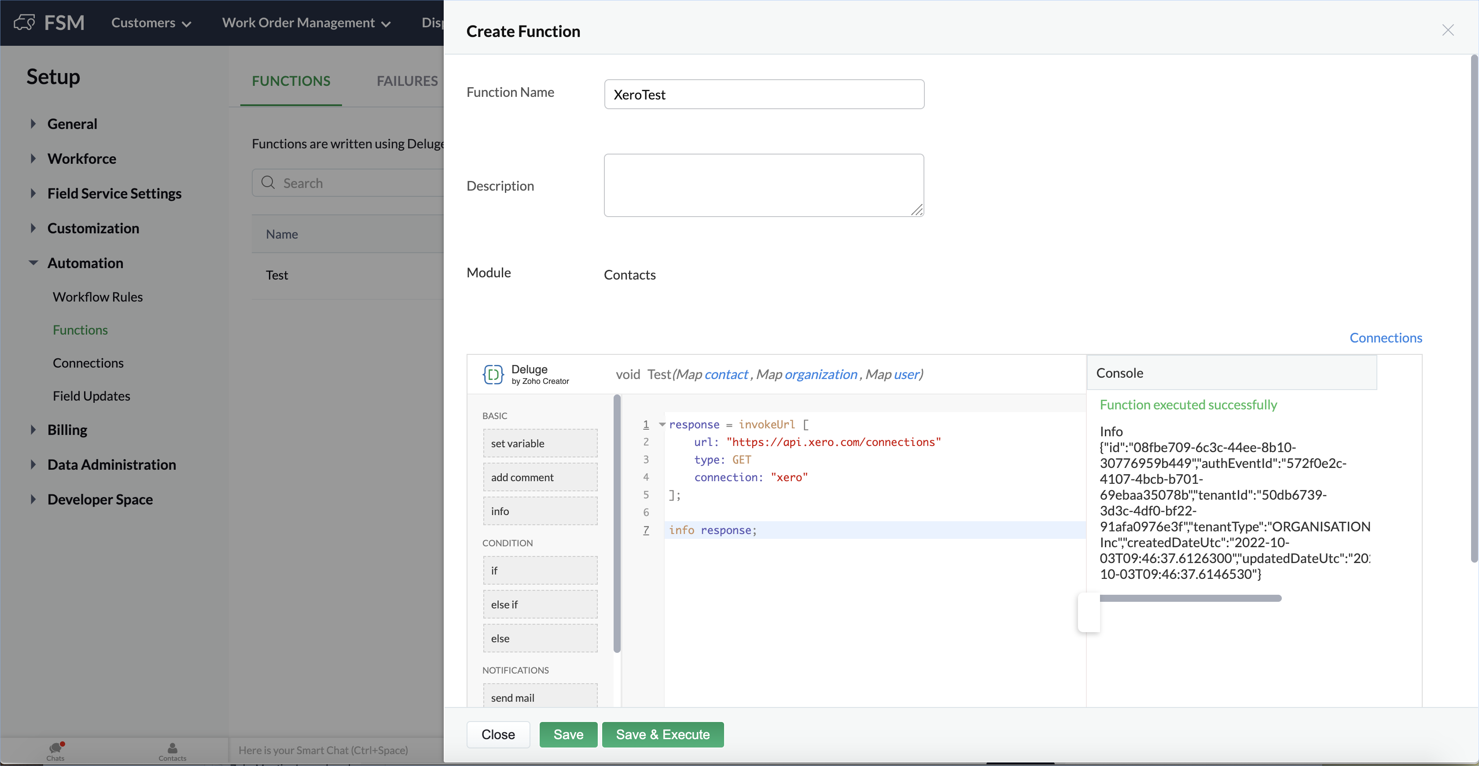Screen dimensions: 1479x766
Task: Click the Setup heading
Action: [53, 76]
